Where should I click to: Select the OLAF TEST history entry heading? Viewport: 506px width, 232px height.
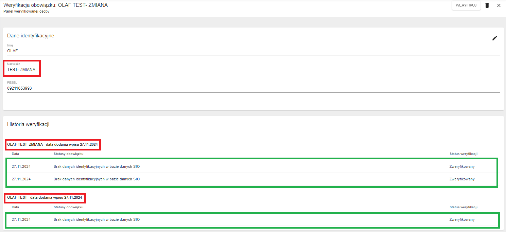[x=45, y=197]
